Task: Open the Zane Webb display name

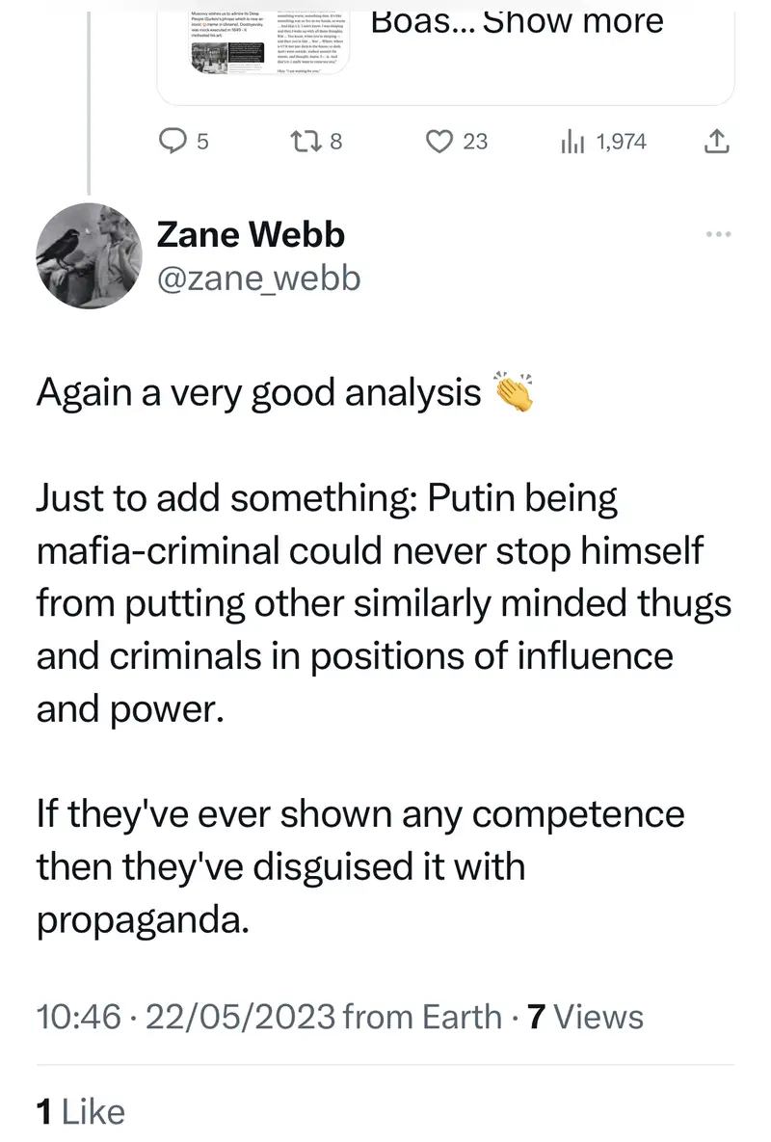Action: 250,234
